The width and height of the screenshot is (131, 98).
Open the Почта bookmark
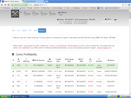coord(23,8)
